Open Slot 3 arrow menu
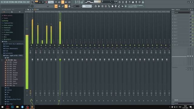The height and width of the screenshot is (109, 194). 173,22
